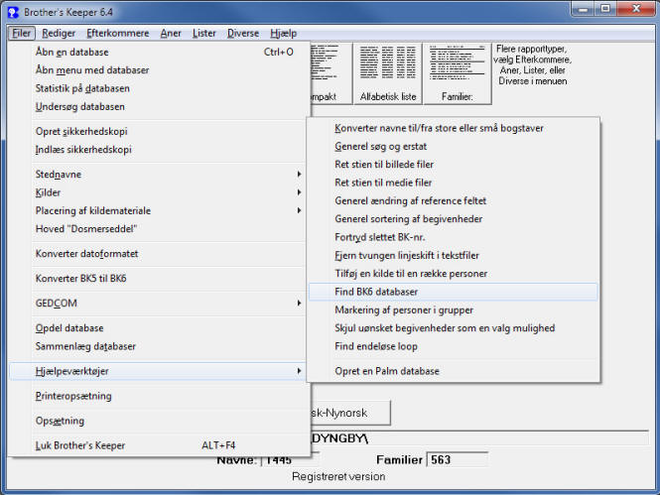Open the Diverse menu
The width and height of the screenshot is (660, 495).
point(243,33)
